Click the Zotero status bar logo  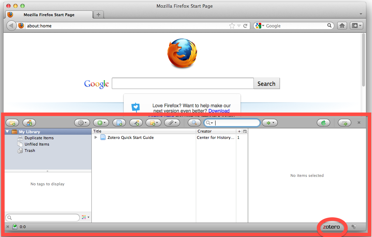(331, 227)
